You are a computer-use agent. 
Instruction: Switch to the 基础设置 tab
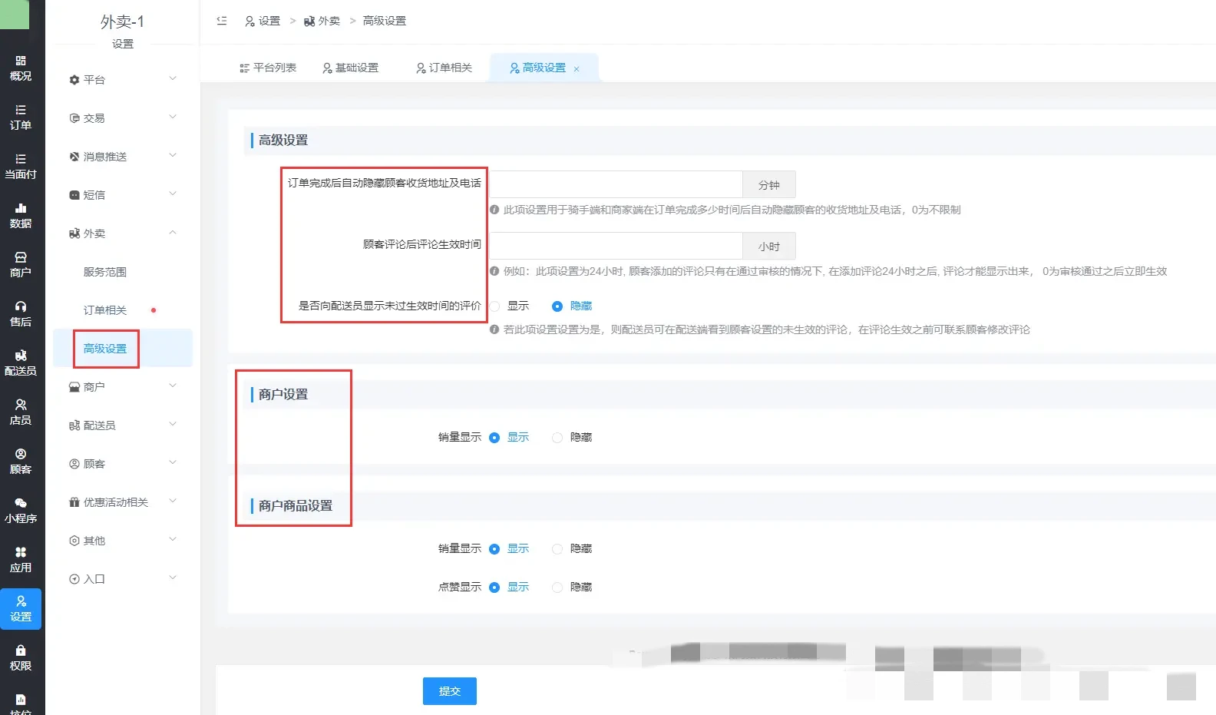tap(351, 68)
